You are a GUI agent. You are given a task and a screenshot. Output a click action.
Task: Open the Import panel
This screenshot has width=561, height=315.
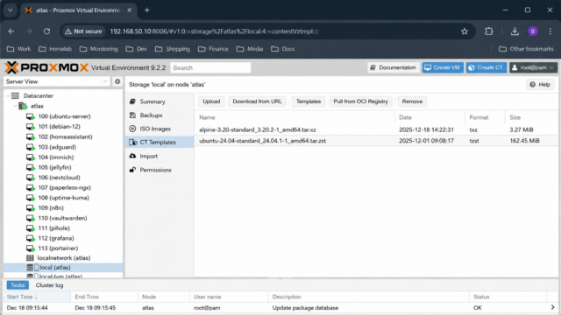coord(160,156)
